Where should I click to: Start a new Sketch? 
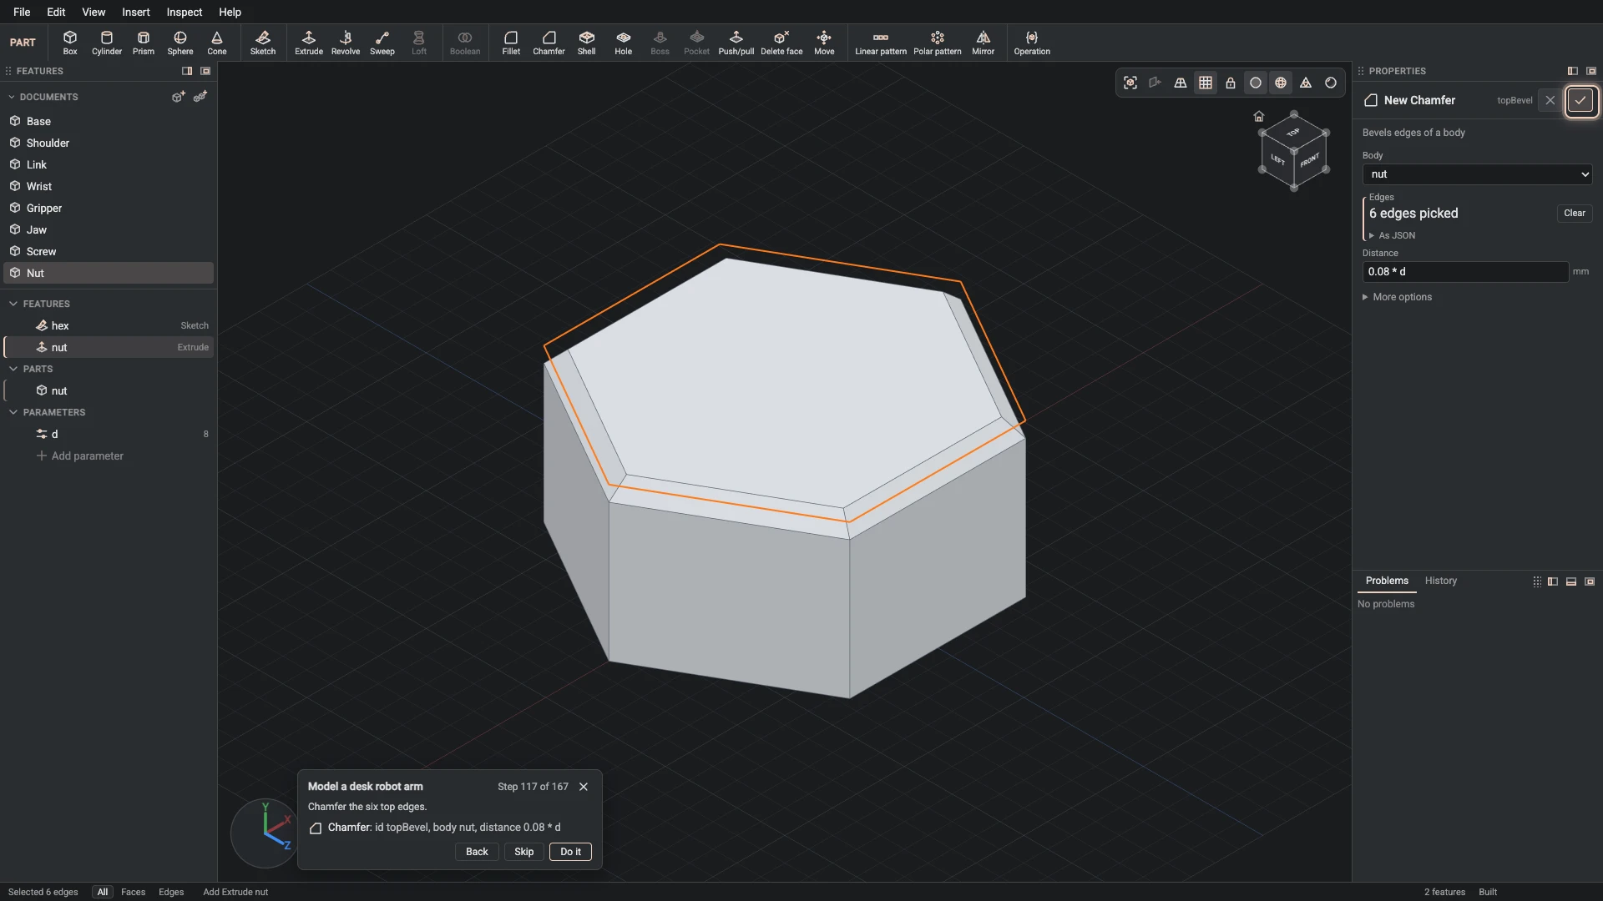(x=263, y=43)
